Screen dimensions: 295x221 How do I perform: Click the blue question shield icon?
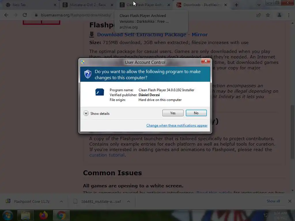(88, 74)
